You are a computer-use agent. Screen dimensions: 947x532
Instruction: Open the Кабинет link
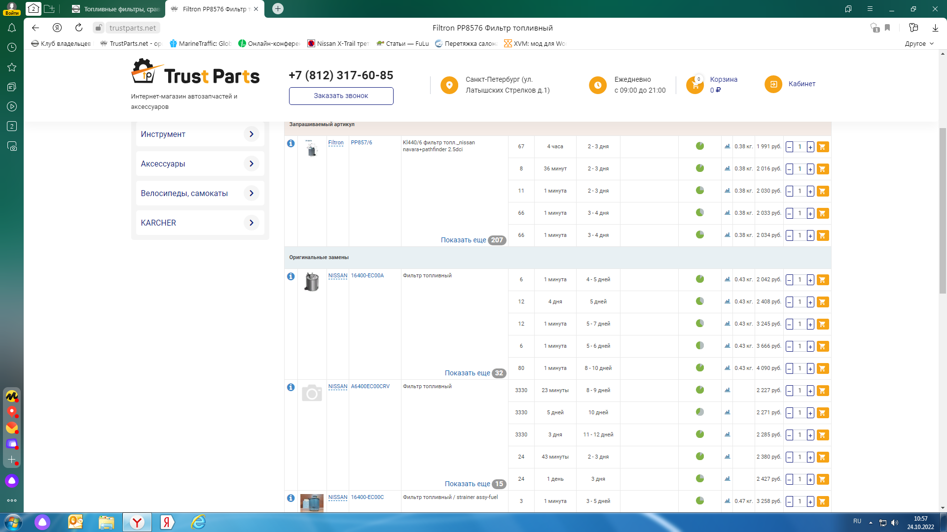pyautogui.click(x=802, y=84)
